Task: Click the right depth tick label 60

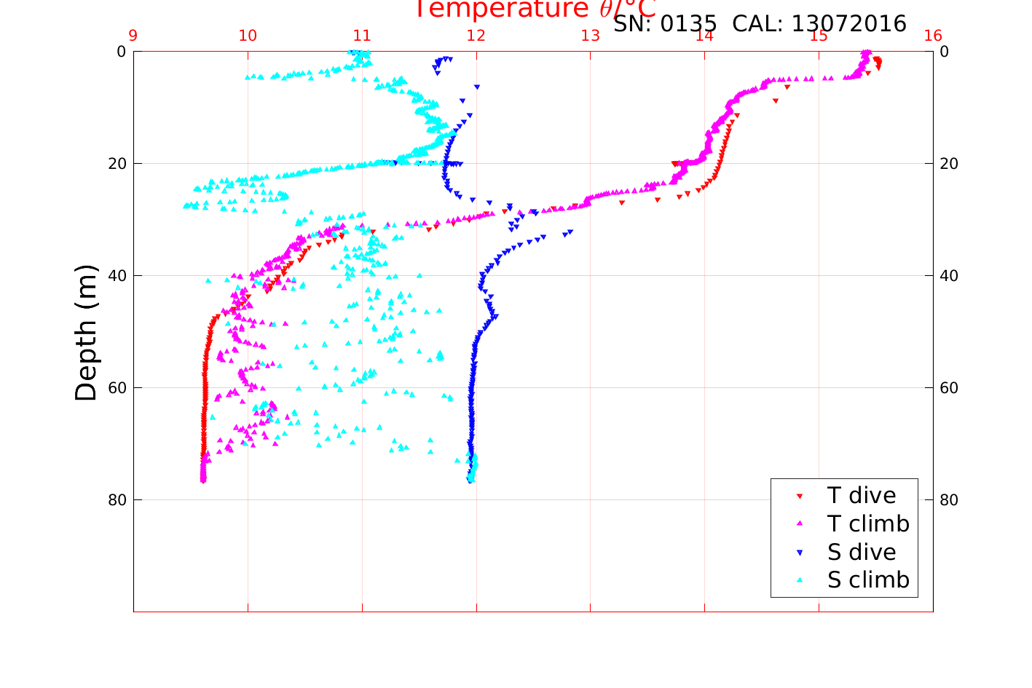Action: tap(949, 388)
